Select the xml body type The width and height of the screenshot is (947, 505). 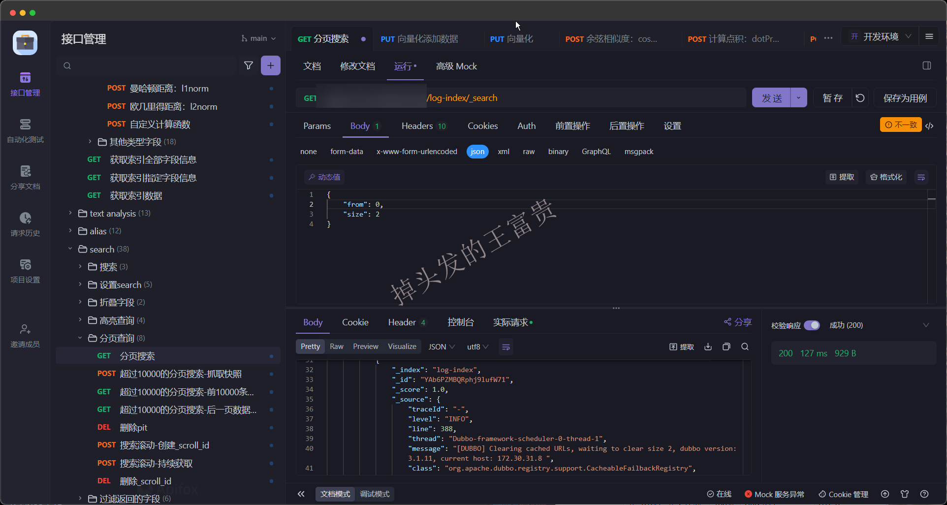coord(504,152)
